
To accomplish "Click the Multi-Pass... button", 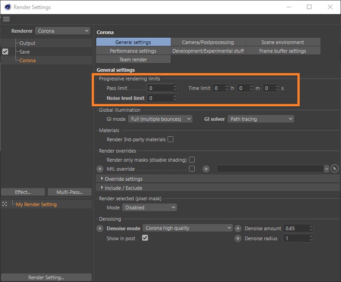I will click(x=69, y=192).
